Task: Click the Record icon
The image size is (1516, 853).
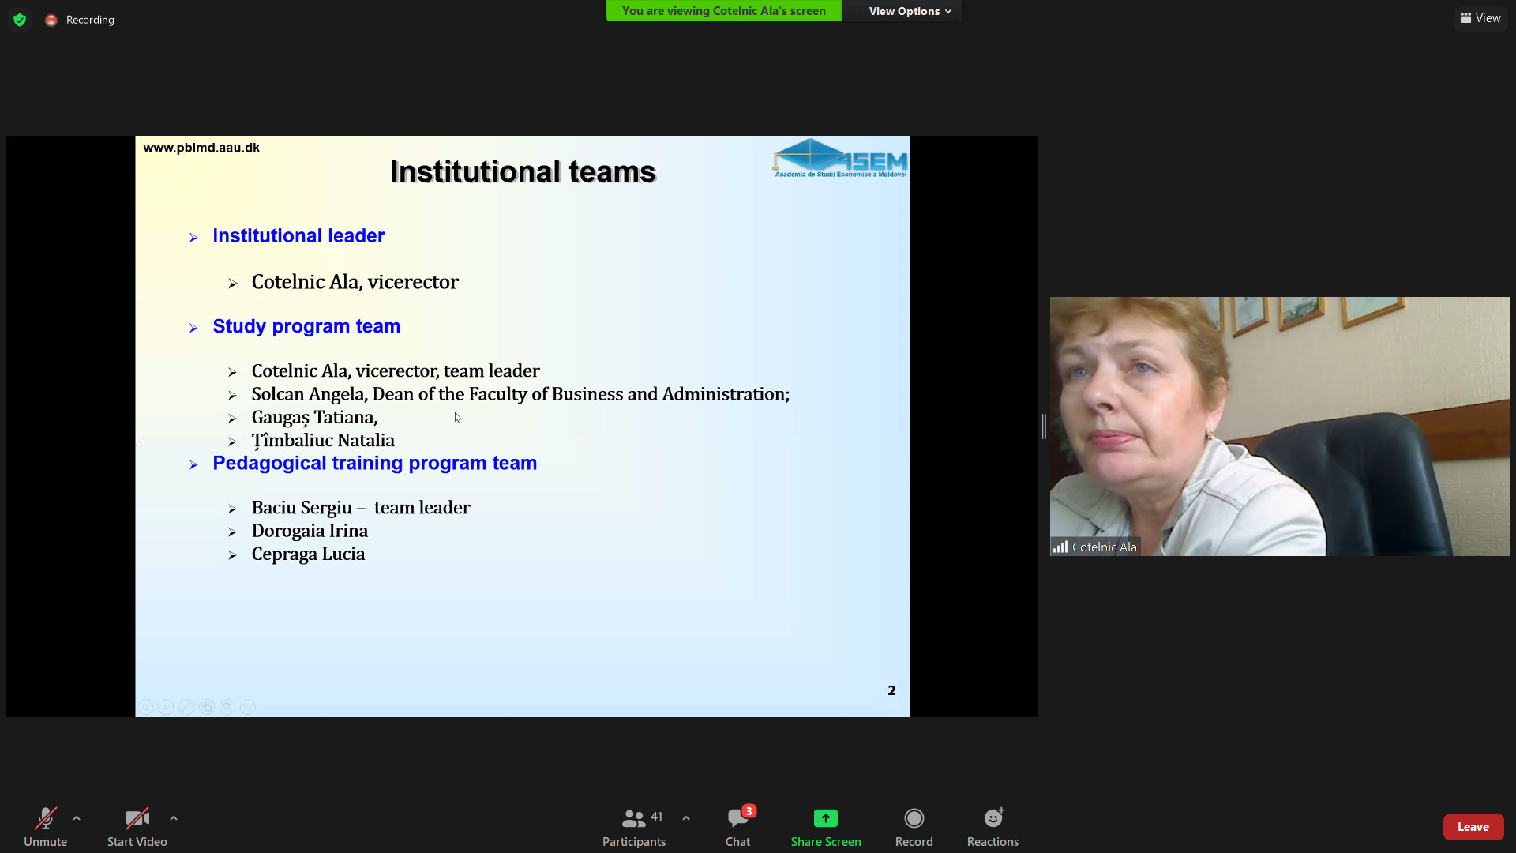Action: 914,818
